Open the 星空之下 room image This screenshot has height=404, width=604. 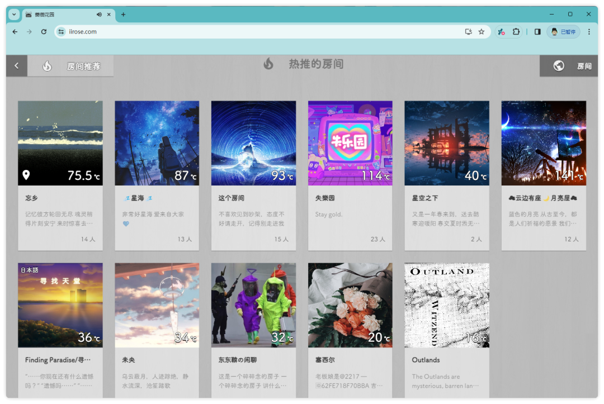[x=447, y=143]
